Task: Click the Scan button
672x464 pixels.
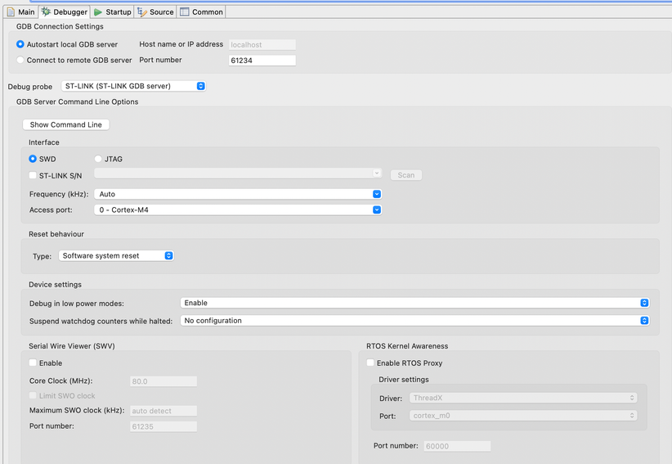Action: coord(405,175)
